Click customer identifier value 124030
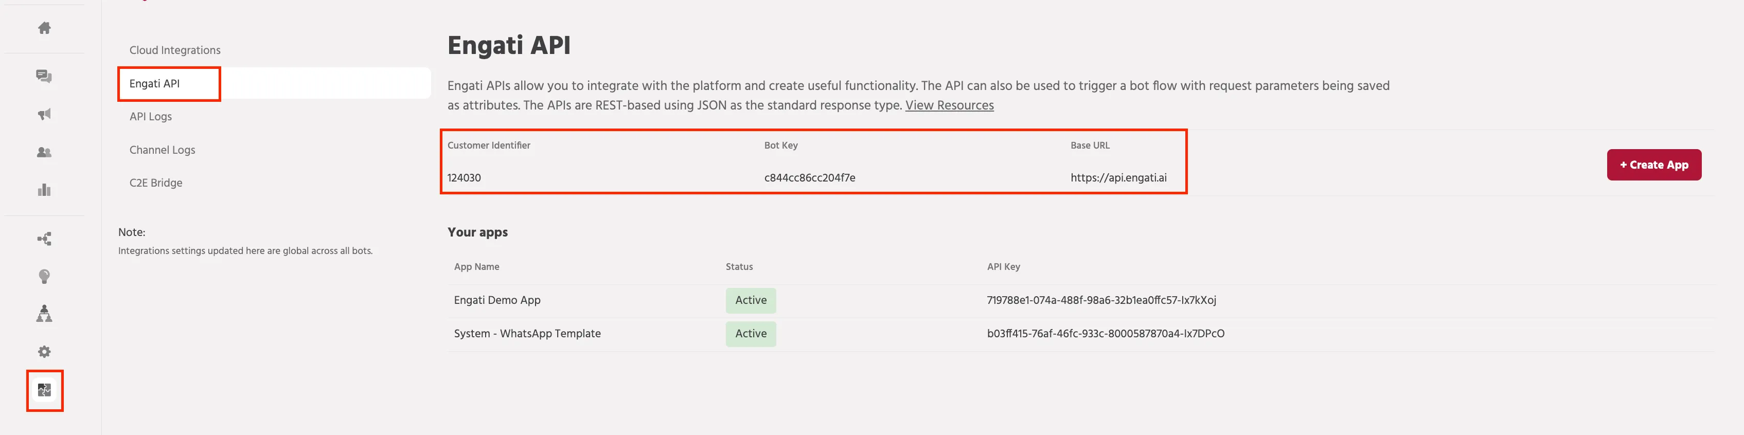1744x435 pixels. click(464, 178)
